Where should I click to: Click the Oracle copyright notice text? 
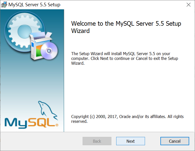[x=127, y=119]
